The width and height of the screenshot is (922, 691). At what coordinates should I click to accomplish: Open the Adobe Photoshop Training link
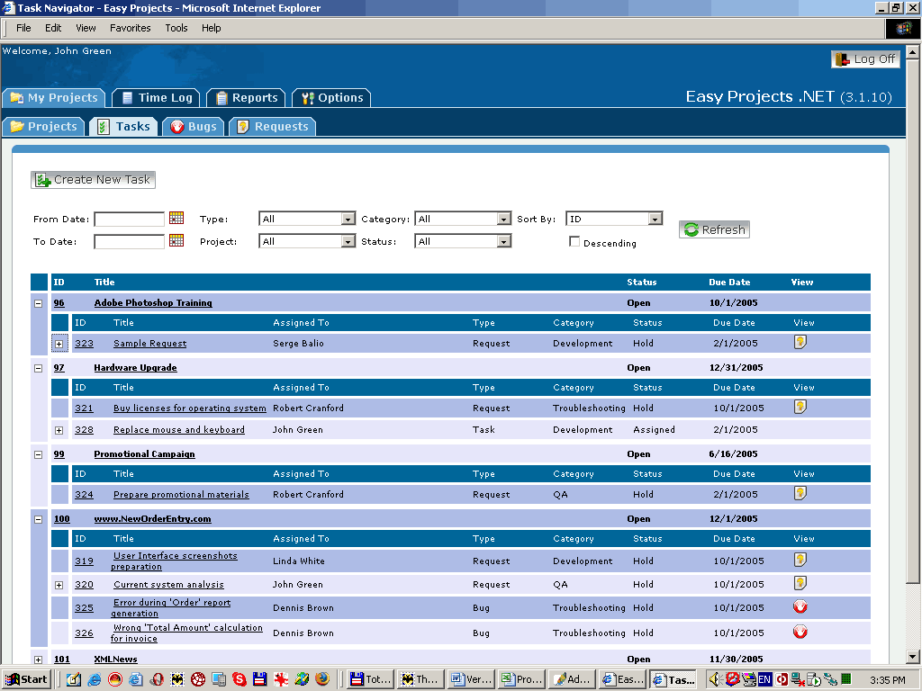(x=153, y=303)
